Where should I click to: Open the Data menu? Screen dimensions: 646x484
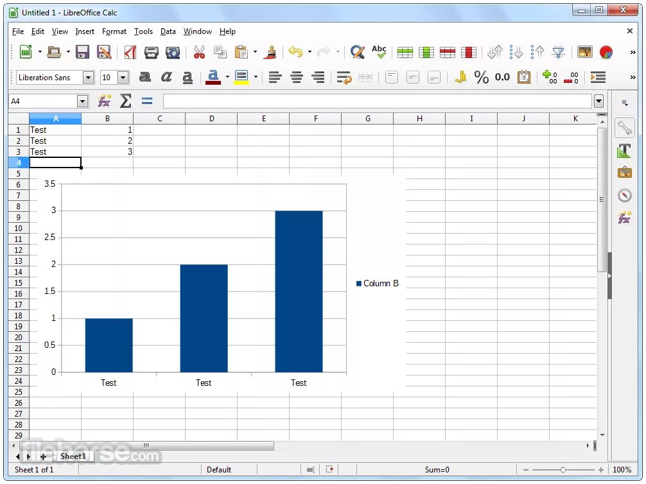tap(168, 31)
